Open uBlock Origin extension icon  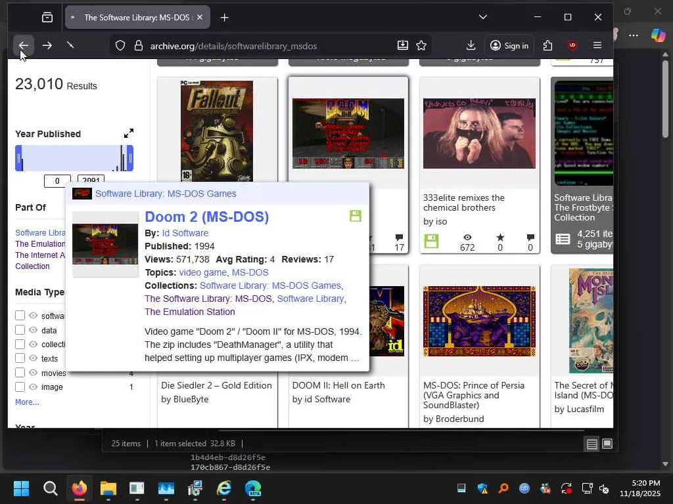(572, 45)
